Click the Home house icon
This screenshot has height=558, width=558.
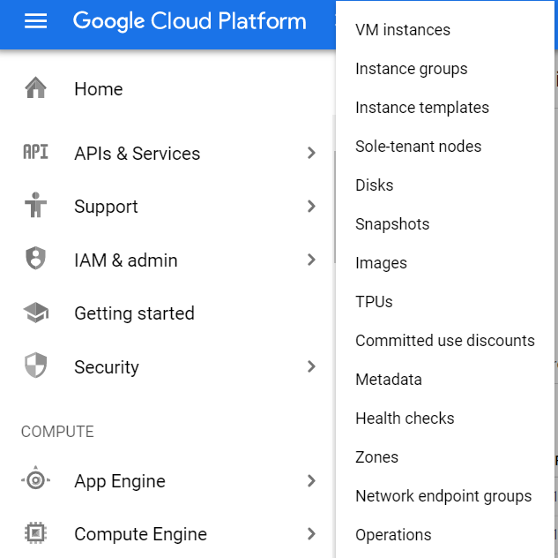(x=35, y=88)
